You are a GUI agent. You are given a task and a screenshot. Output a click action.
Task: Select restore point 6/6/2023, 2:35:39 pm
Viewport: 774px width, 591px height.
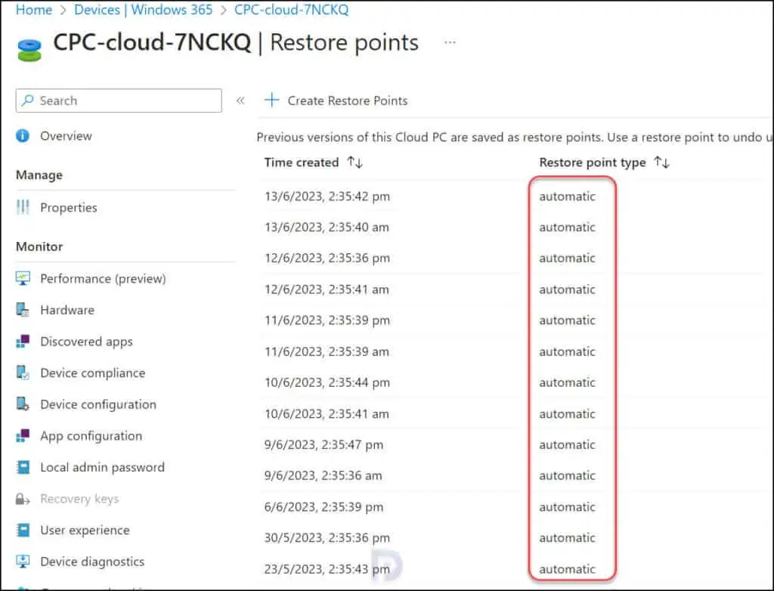(x=324, y=507)
